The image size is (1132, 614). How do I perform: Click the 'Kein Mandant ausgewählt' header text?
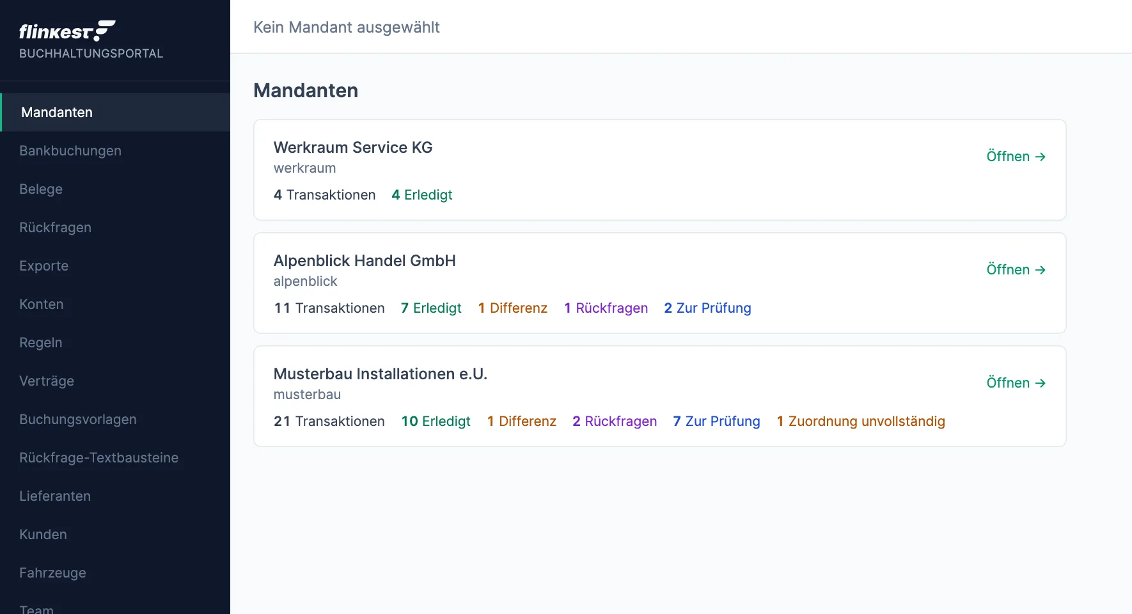pyautogui.click(x=347, y=28)
